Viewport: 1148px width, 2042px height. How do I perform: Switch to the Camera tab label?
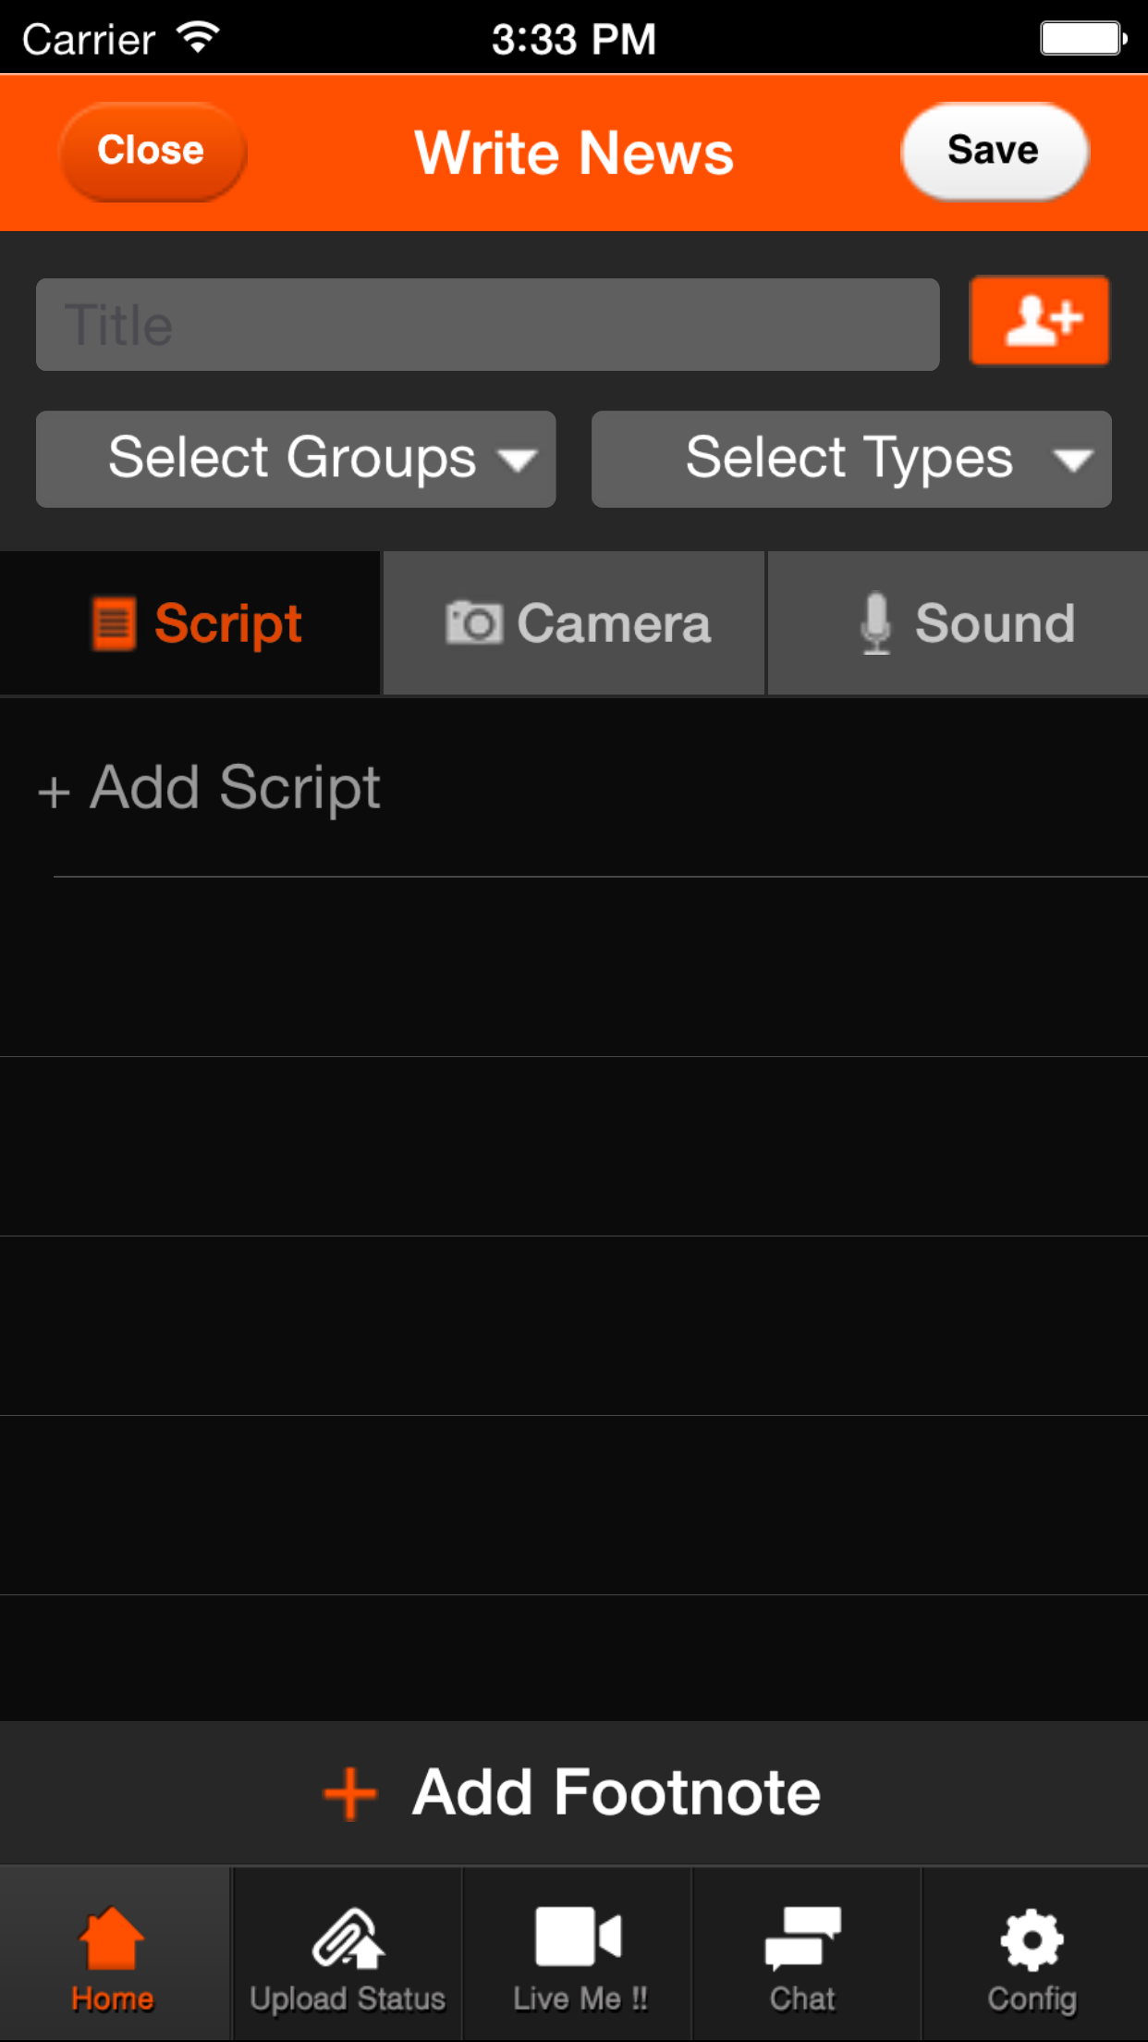[614, 623]
